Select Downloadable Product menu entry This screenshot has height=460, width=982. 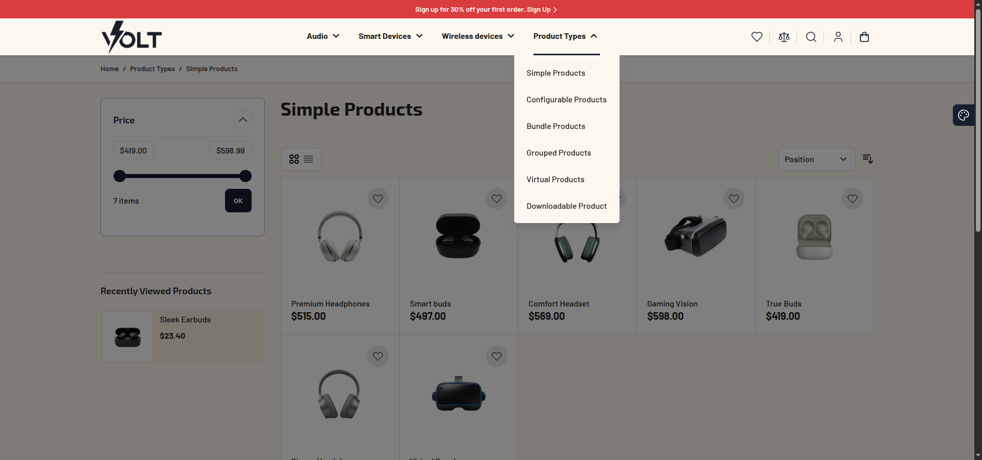click(567, 206)
